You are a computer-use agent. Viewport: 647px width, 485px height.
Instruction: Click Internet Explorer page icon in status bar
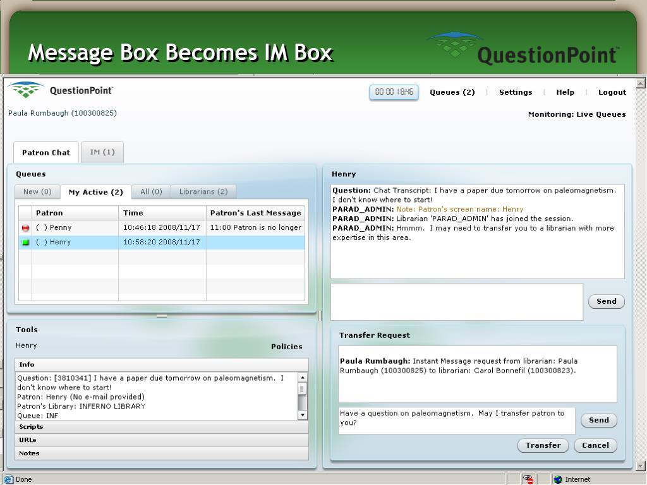(x=8, y=479)
